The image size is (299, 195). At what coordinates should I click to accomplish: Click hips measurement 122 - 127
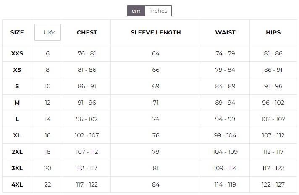pyautogui.click(x=273, y=184)
